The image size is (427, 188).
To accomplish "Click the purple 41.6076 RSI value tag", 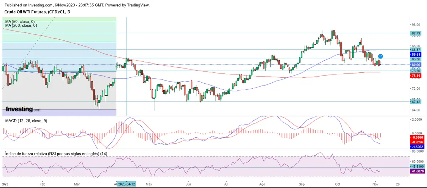I will click(x=416, y=171).
